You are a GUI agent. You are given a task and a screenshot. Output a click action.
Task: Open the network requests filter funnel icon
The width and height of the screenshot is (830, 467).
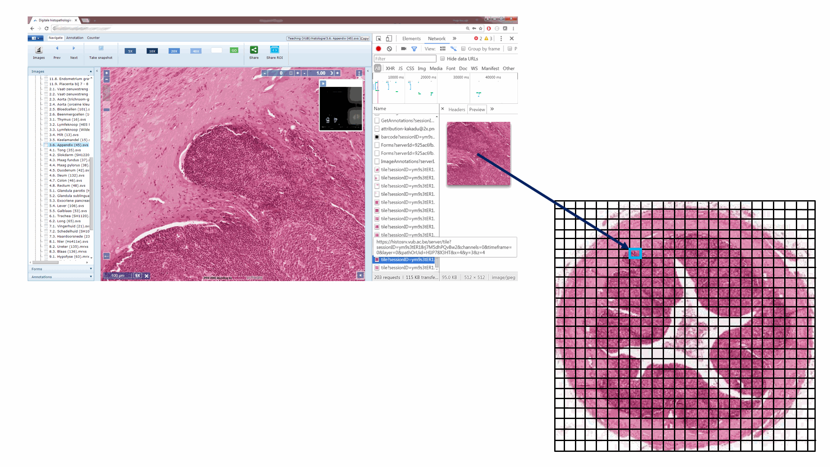[414, 49]
